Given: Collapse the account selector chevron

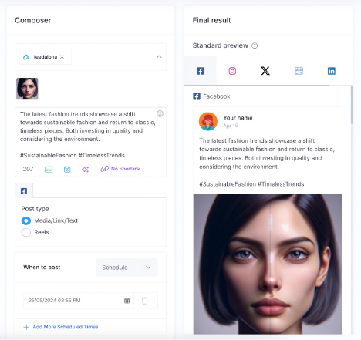Looking at the screenshot, I should tap(159, 57).
